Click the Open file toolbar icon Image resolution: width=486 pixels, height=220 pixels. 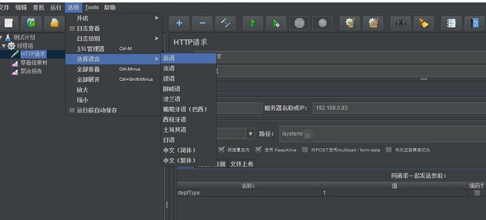pos(55,23)
